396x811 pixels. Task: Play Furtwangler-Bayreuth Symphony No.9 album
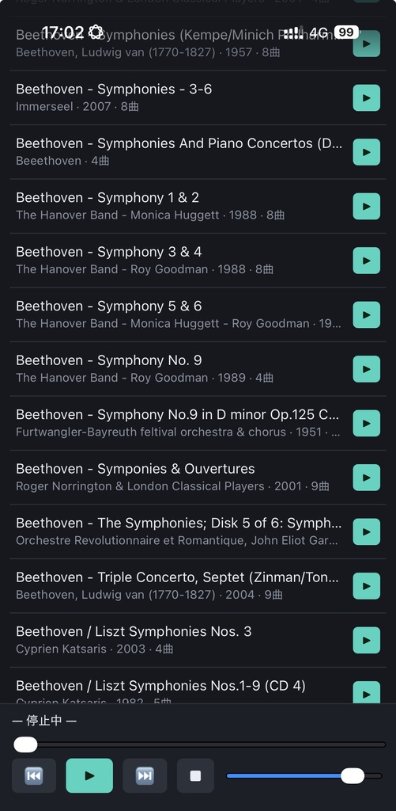click(366, 424)
